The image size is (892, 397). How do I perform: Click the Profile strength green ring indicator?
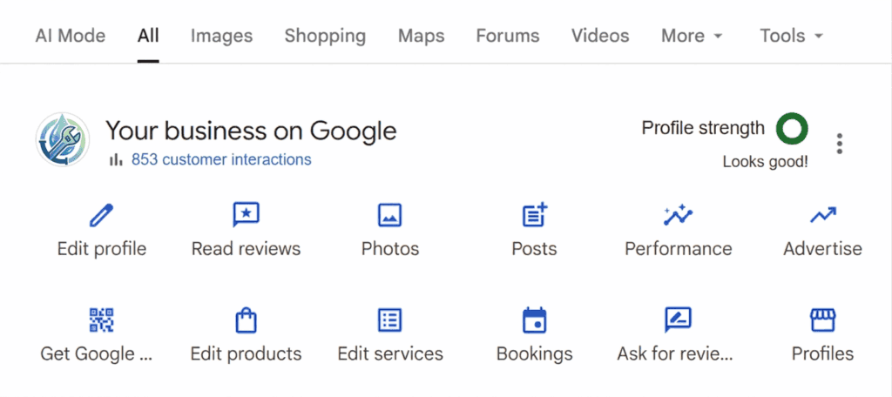click(792, 129)
